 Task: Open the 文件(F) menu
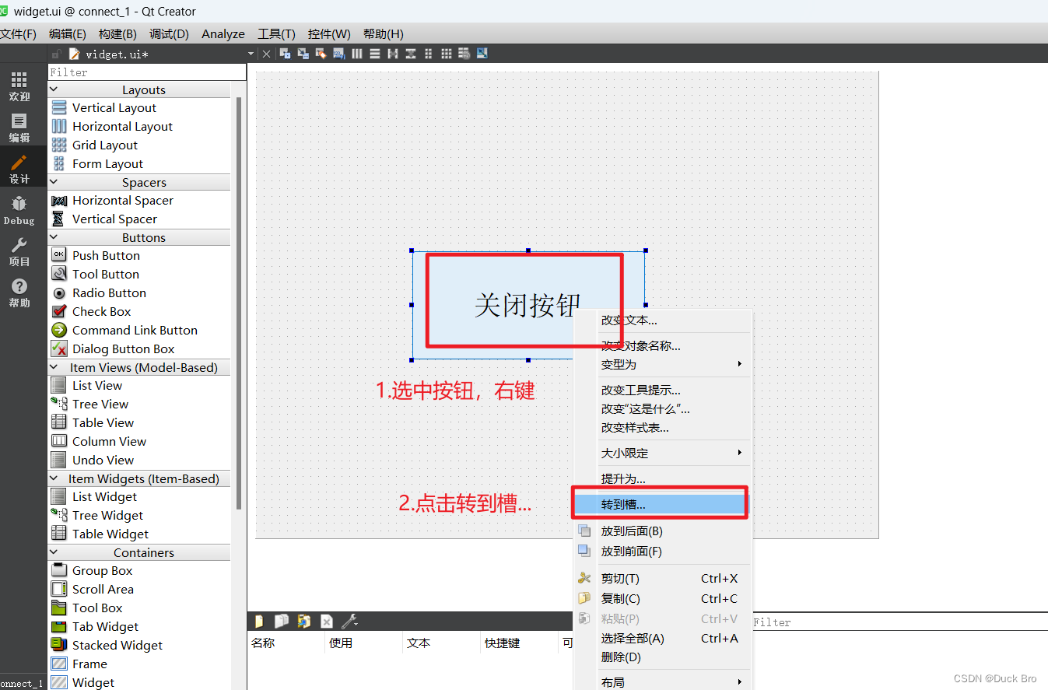click(18, 33)
